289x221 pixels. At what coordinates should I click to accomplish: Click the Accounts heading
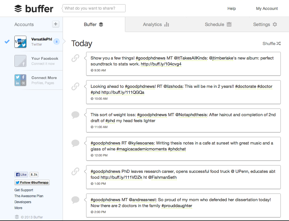pyautogui.click(x=24, y=24)
